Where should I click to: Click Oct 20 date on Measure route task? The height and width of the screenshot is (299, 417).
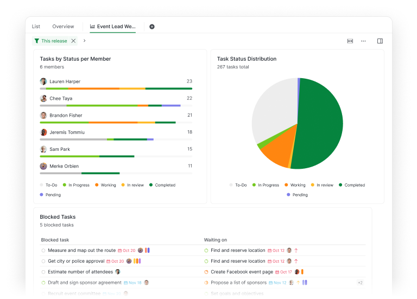point(127,250)
